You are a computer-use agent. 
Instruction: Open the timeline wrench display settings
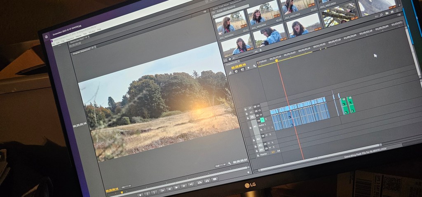pos(255,66)
